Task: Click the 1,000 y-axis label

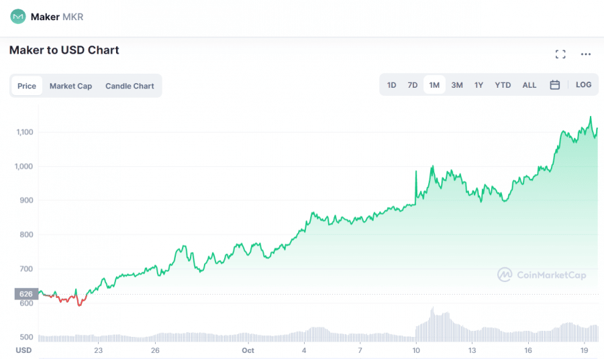Action: (24, 166)
